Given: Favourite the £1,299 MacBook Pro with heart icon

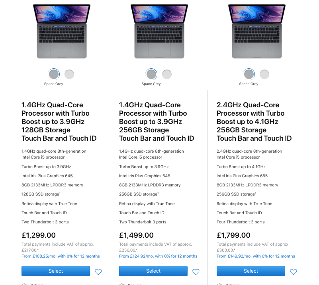Looking at the screenshot, I should coord(98,272).
